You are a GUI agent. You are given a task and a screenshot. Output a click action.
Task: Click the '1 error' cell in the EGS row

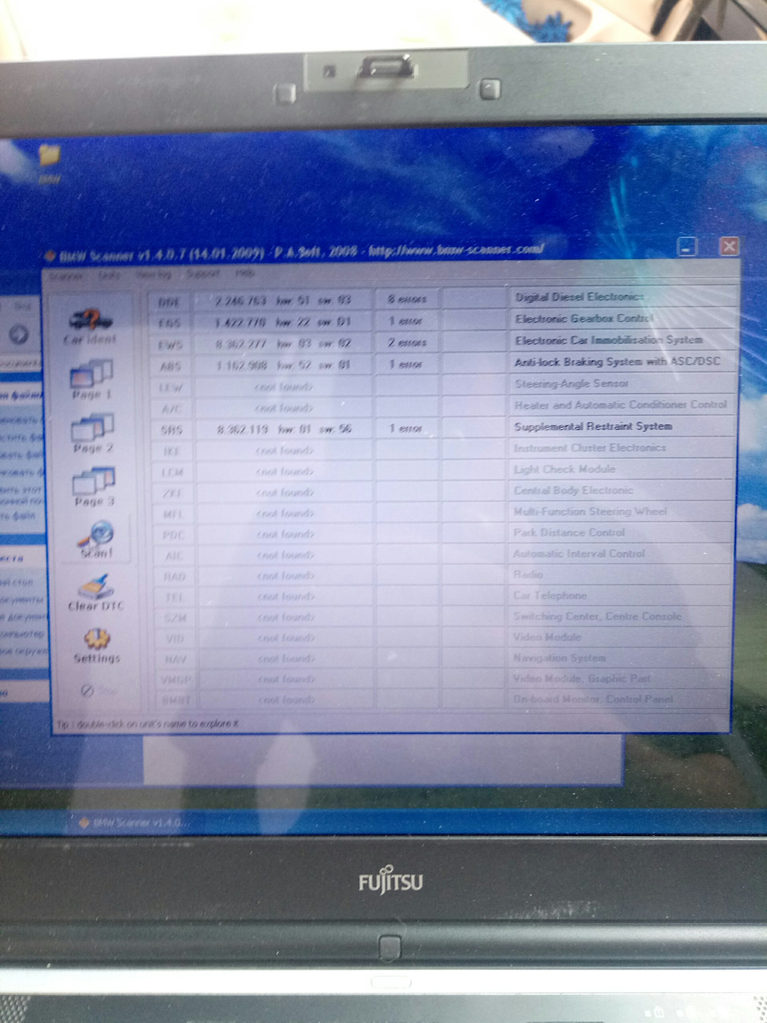pos(407,320)
